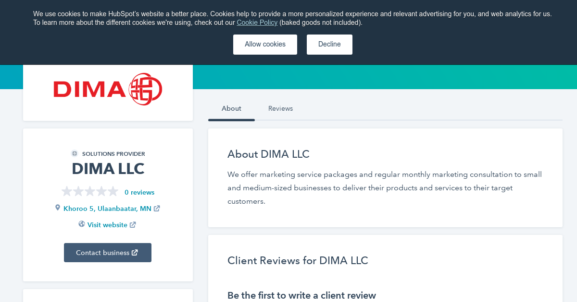Rate one star by clicking the first star
This screenshot has width=577, height=302.
66,191
